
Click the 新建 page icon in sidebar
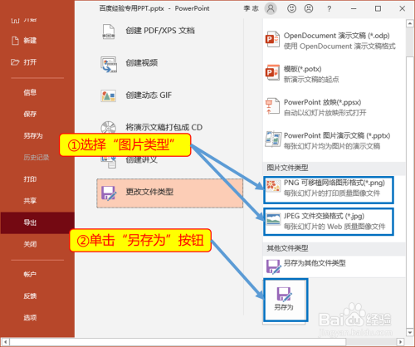pos(15,41)
